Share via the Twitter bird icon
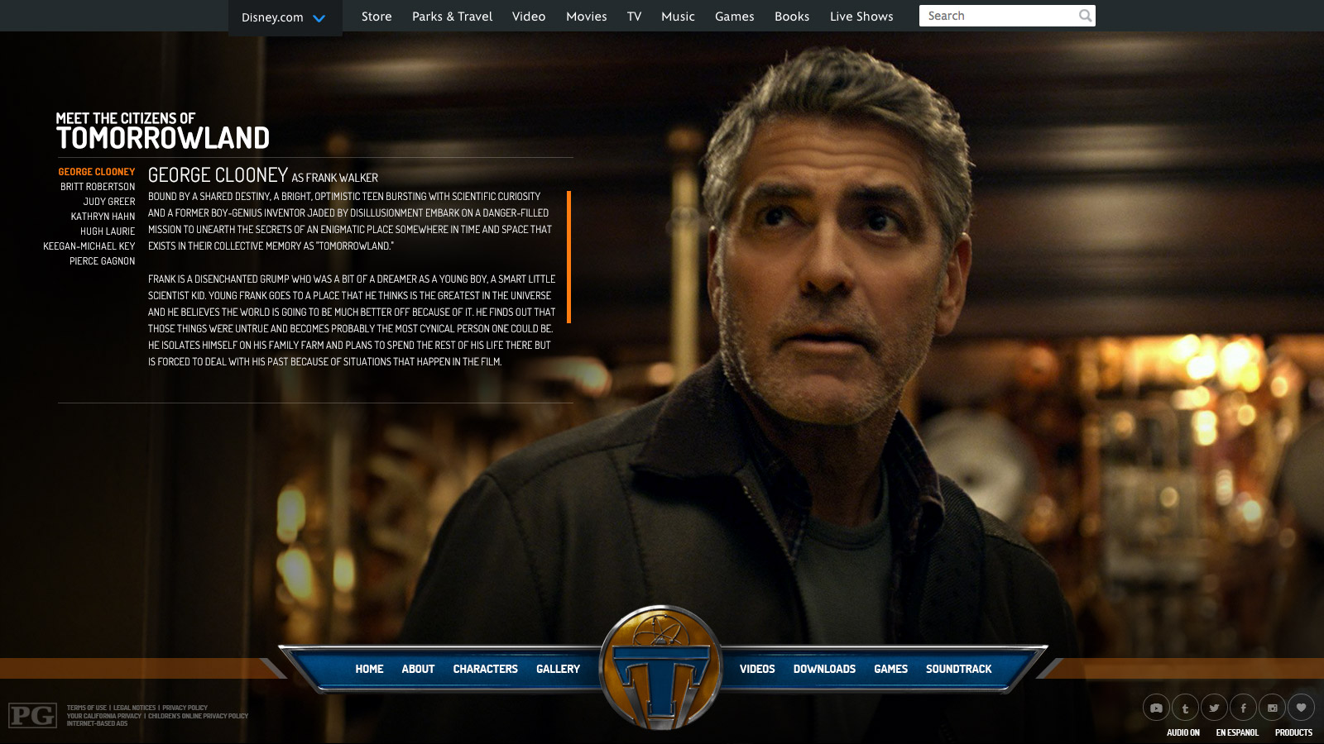 click(1214, 708)
